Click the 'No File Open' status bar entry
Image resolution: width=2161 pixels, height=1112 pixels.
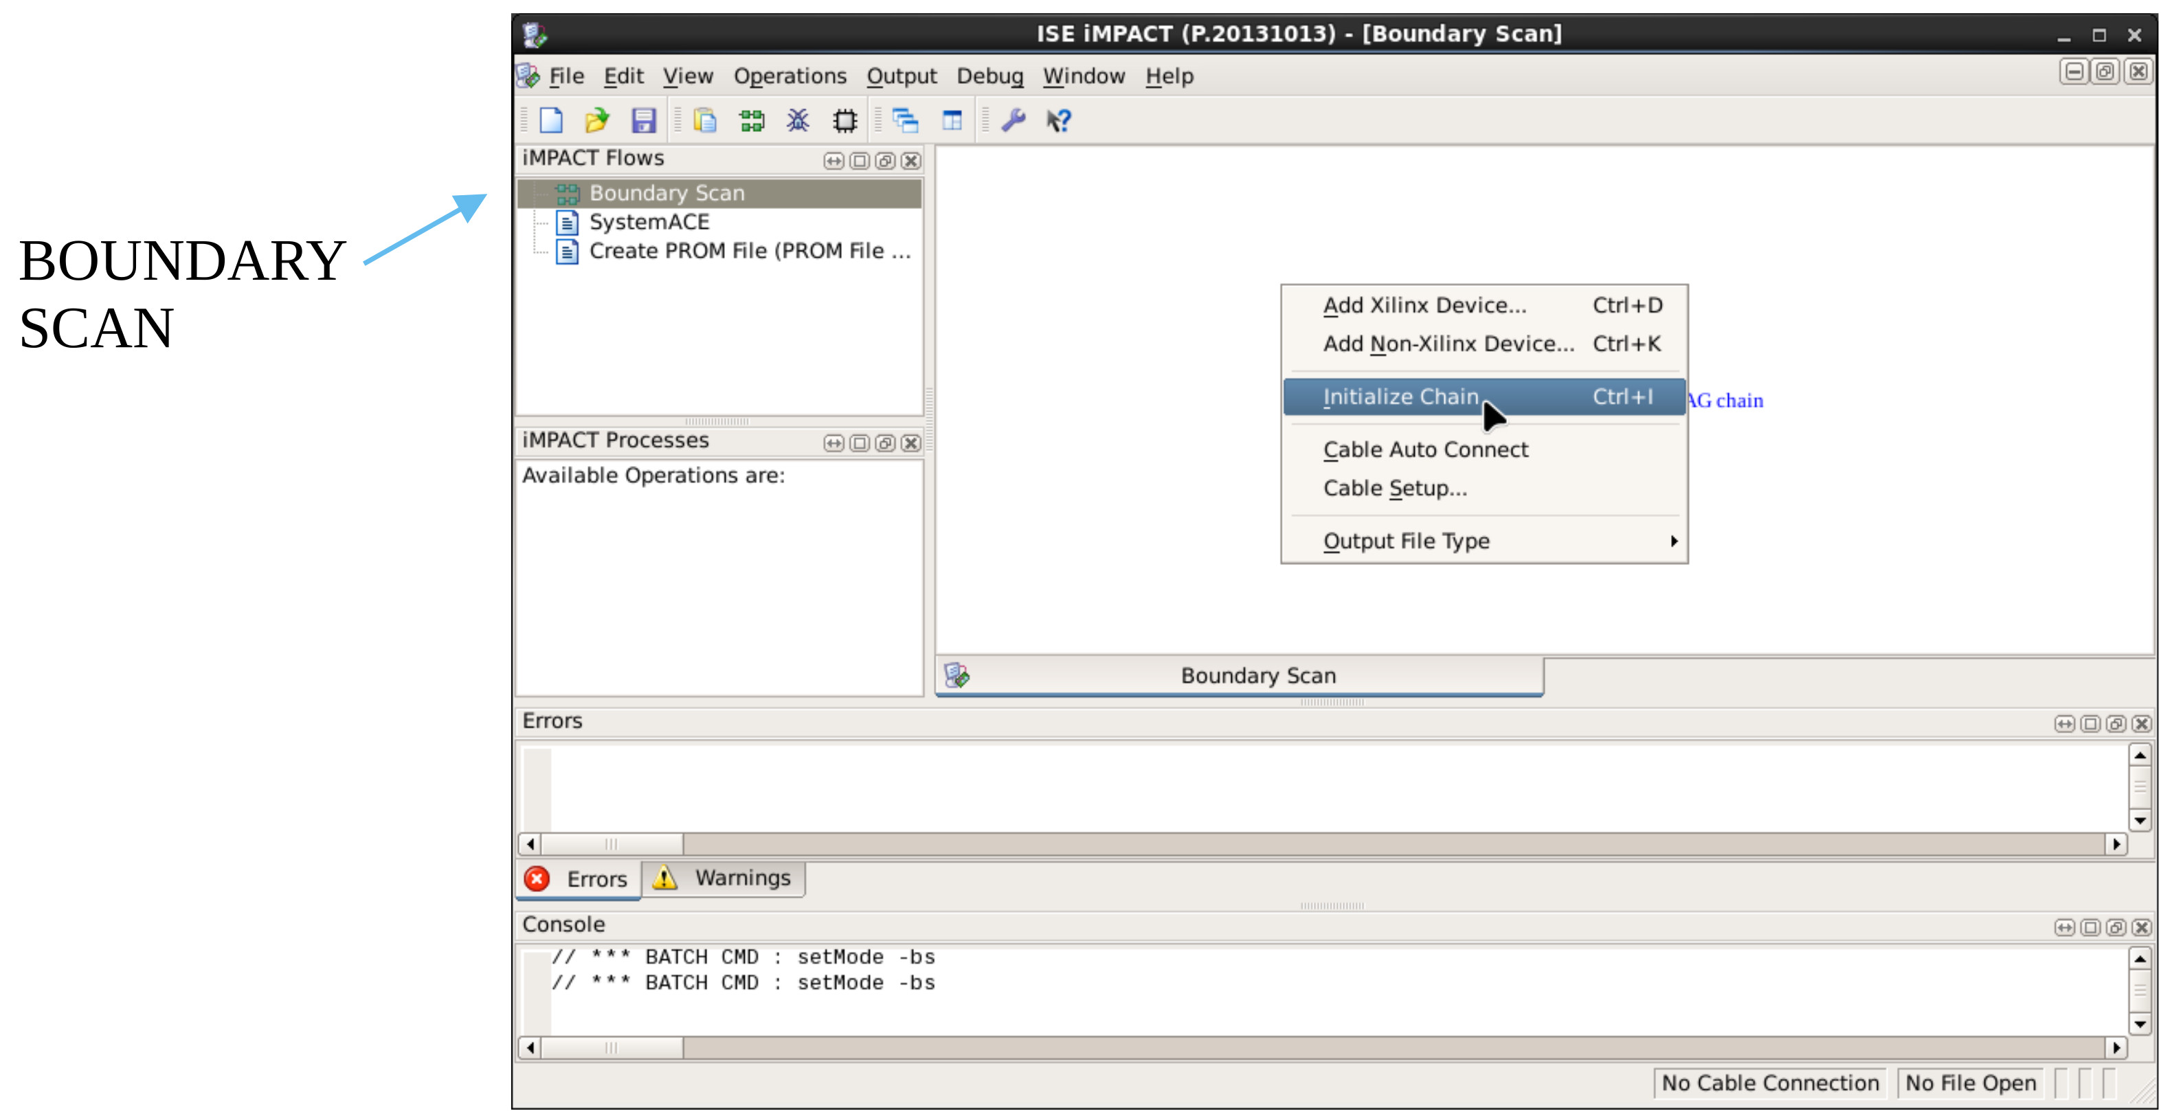(x=1971, y=1085)
